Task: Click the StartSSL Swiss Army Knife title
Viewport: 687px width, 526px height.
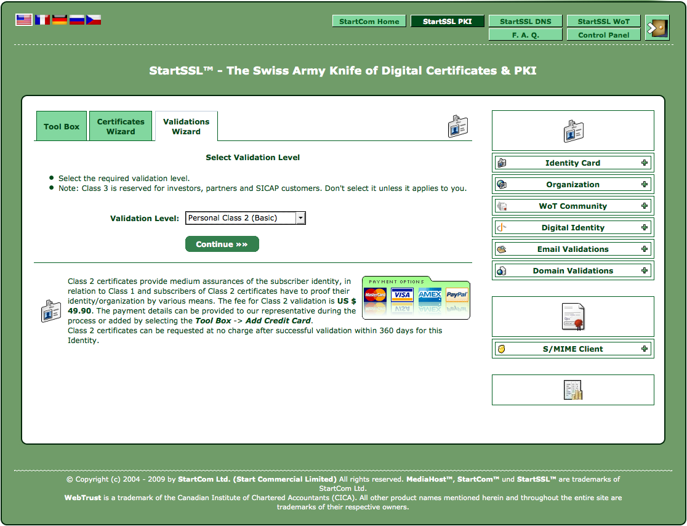Action: pos(343,71)
